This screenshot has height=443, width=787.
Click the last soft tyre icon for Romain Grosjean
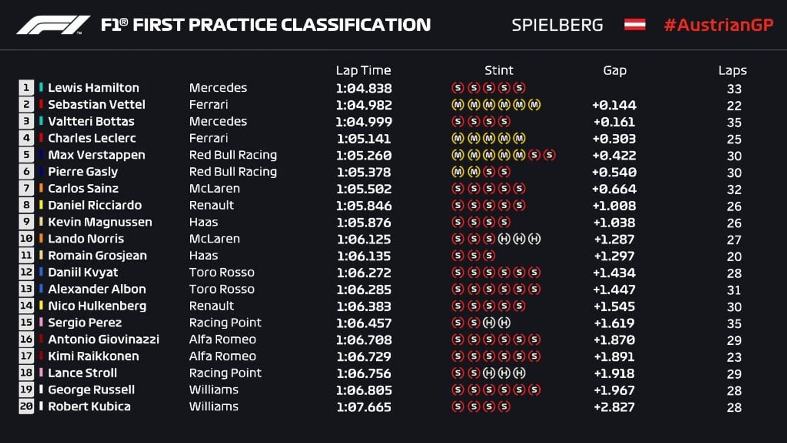(x=489, y=256)
